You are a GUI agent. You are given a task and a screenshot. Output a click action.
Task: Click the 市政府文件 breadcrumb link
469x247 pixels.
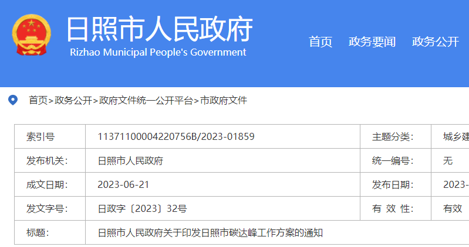point(224,101)
